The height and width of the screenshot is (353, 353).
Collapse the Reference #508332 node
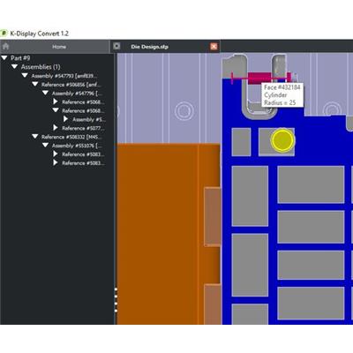(35, 137)
